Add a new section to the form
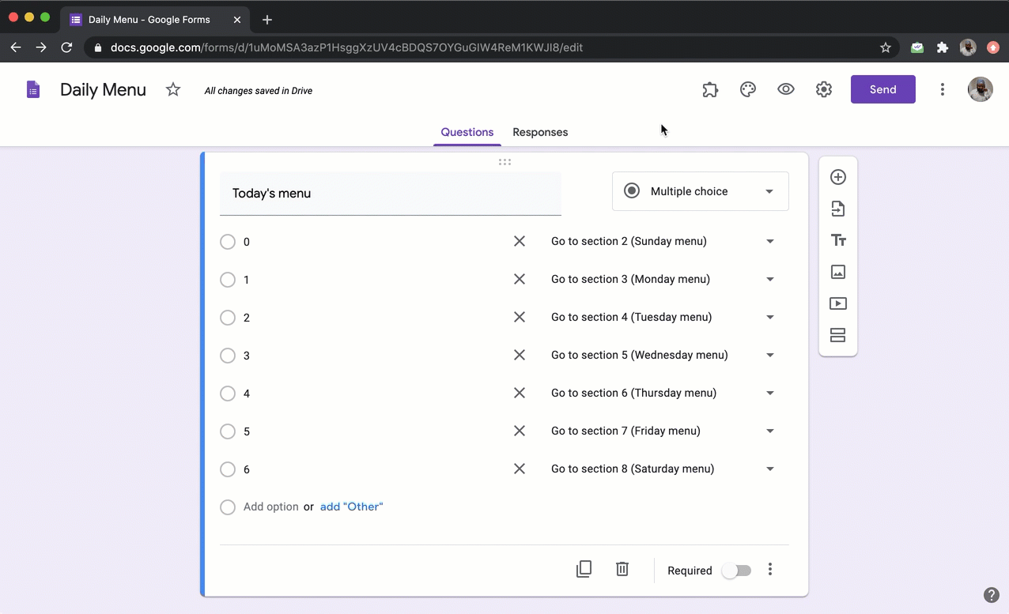The image size is (1009, 614). (x=837, y=335)
